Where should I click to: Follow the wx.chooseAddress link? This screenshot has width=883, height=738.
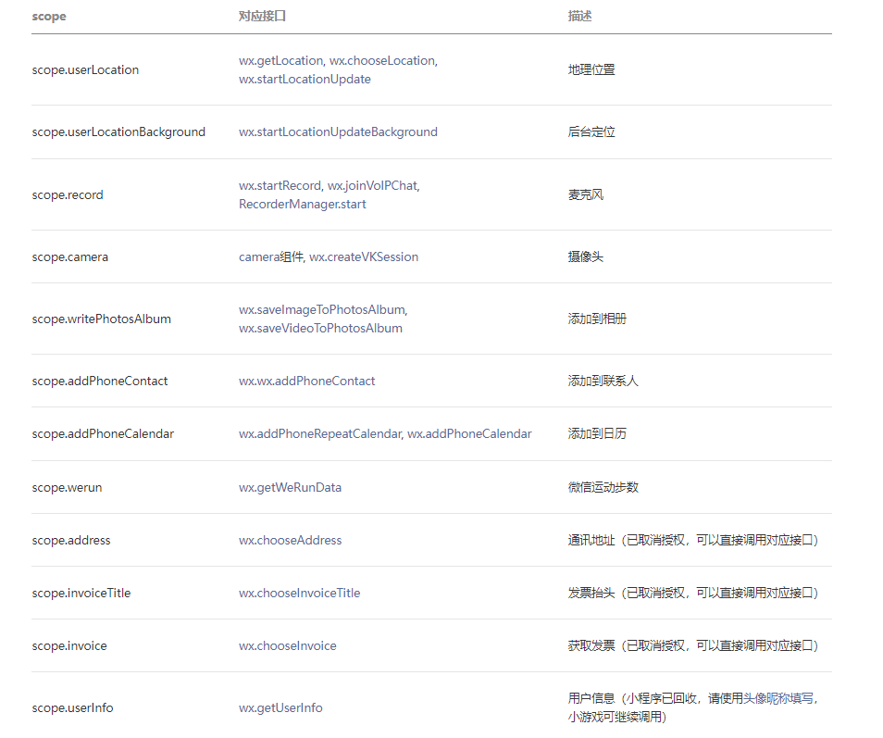290,541
